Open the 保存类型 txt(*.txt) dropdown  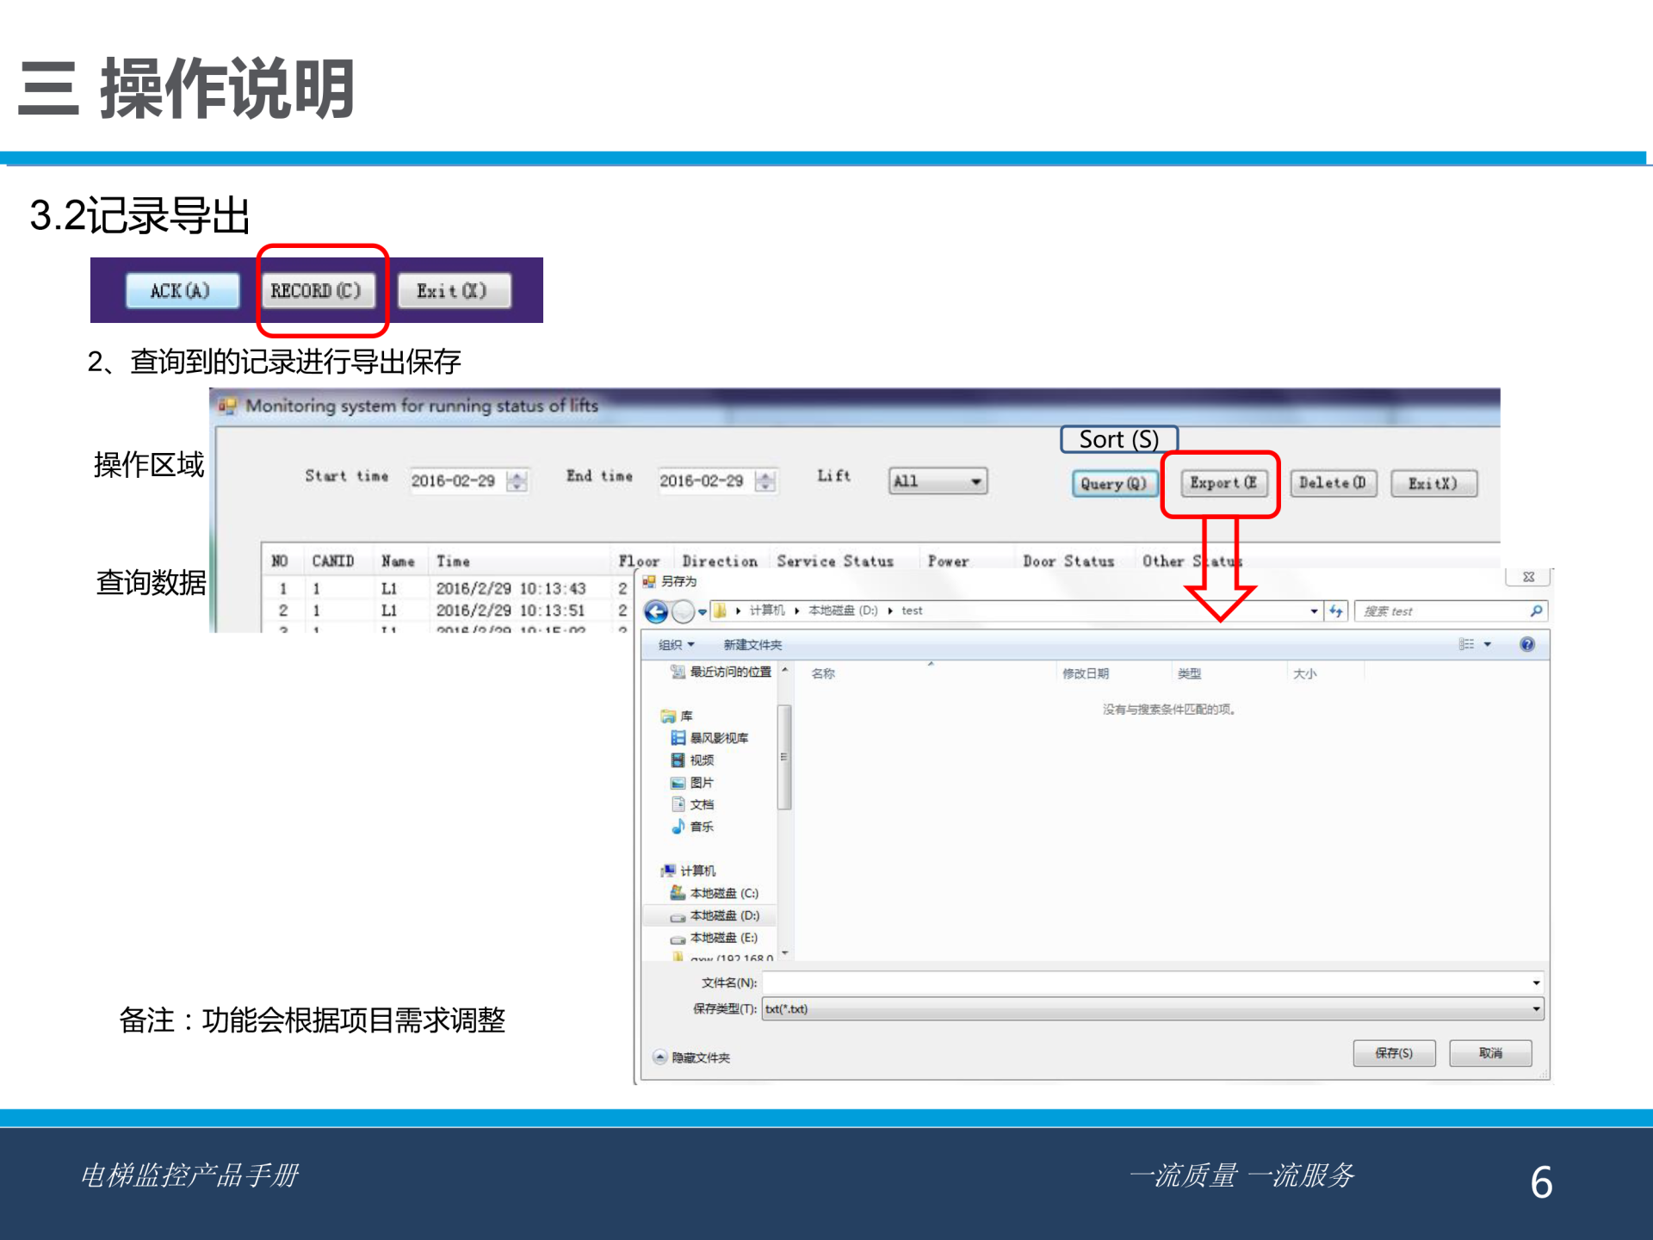(1152, 1009)
